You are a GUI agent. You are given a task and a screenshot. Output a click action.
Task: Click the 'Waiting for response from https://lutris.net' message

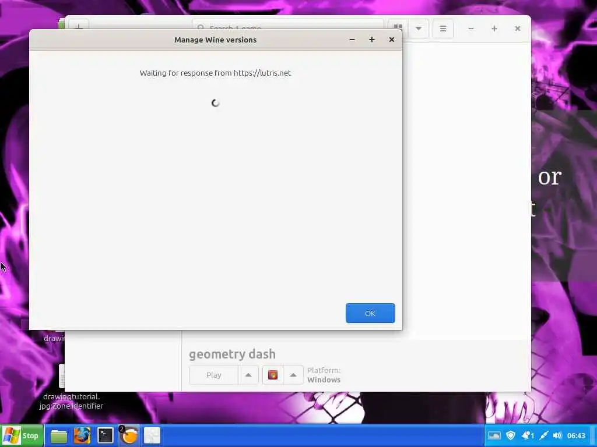[x=215, y=73]
